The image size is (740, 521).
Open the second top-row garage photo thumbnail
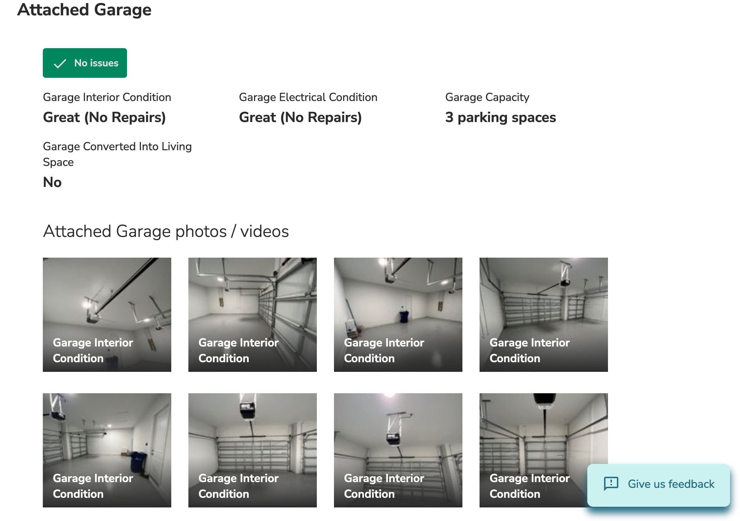[x=253, y=314]
